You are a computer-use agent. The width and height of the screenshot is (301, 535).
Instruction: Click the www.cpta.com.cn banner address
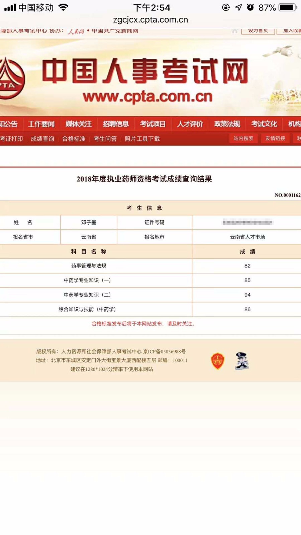click(x=147, y=97)
